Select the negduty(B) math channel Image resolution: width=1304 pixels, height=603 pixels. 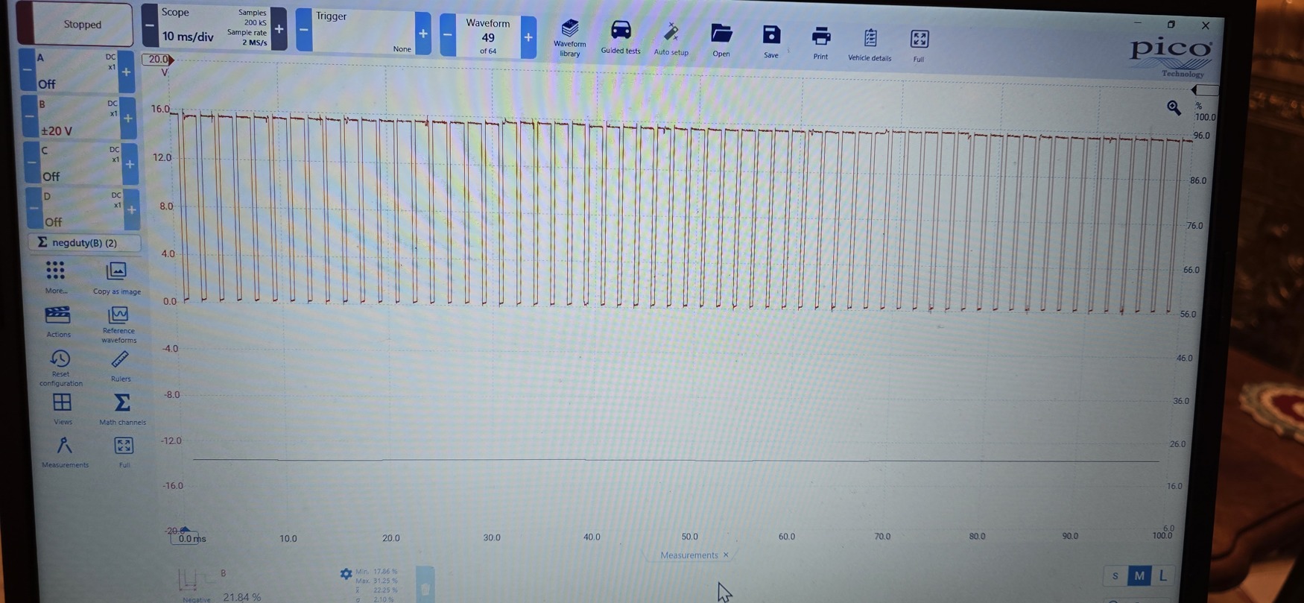pyautogui.click(x=84, y=242)
